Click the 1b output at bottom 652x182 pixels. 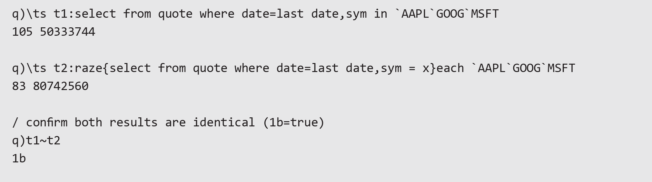tap(19, 159)
